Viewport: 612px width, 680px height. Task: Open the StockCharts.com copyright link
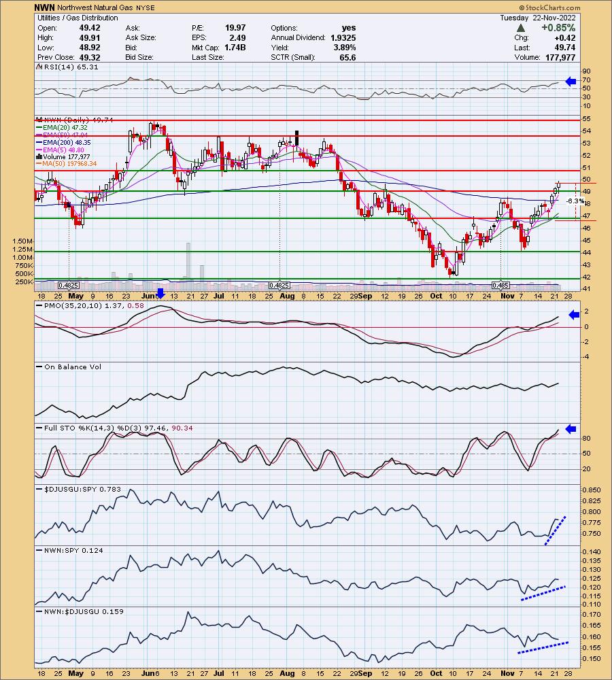click(549, 7)
